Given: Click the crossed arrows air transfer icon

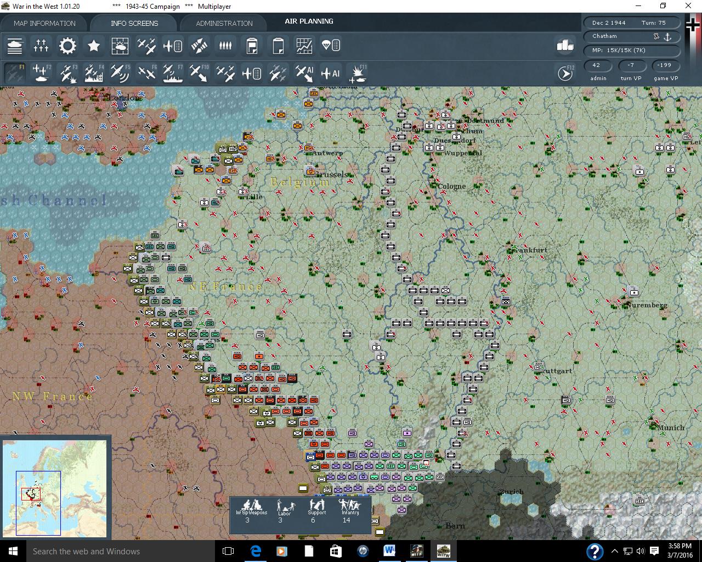Looking at the screenshot, I should point(199,46).
